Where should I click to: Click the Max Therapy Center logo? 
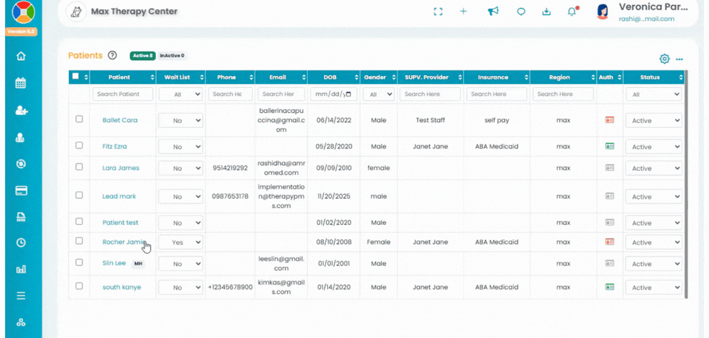(76, 12)
